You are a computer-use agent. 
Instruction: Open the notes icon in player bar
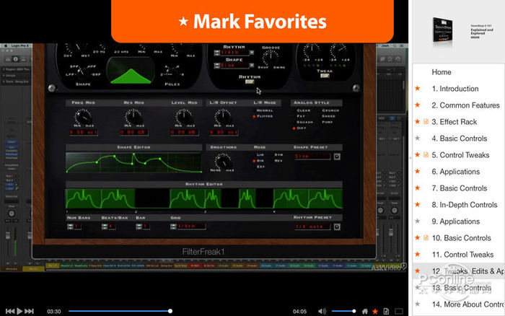tap(386, 311)
